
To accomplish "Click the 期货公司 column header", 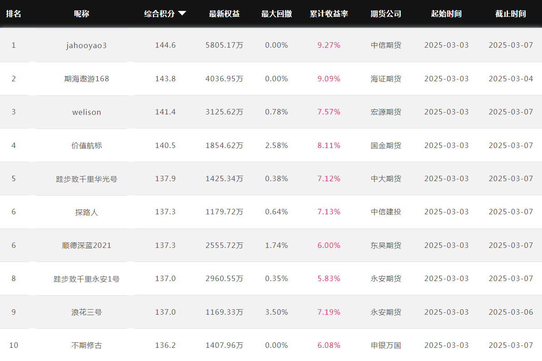I will tap(386, 14).
